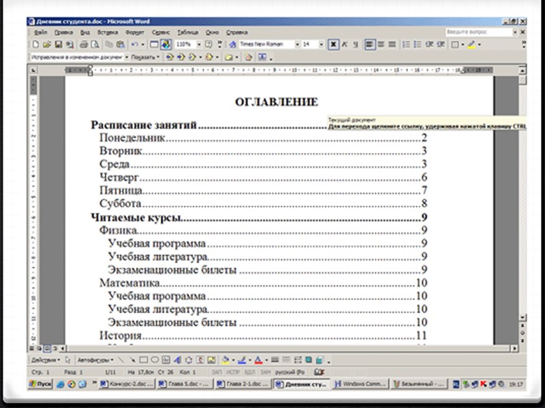The image size is (545, 408).
Task: Select the line style icon
Action: (275, 360)
